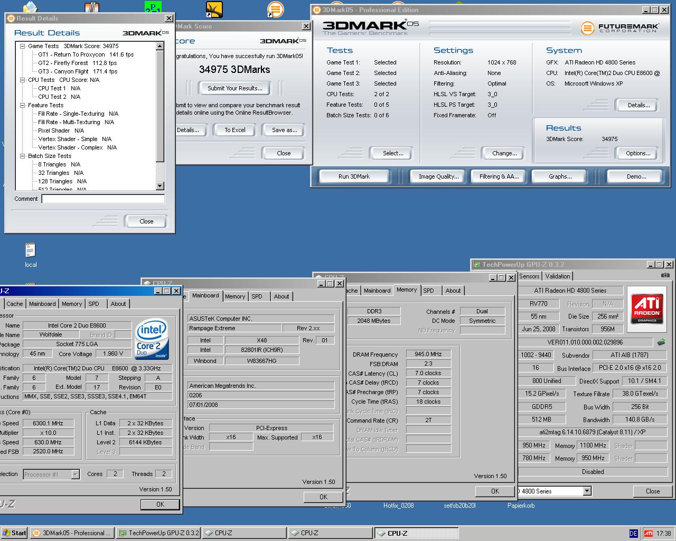The height and width of the screenshot is (541, 676).
Task: Collapse the CPU Tests tree node
Action: pos(23,80)
